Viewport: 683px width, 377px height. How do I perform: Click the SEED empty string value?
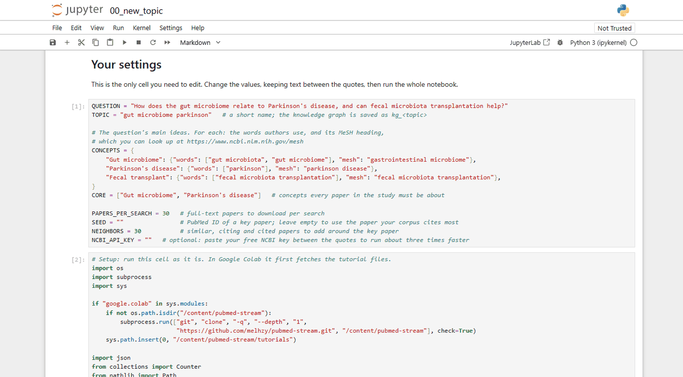[120, 222]
